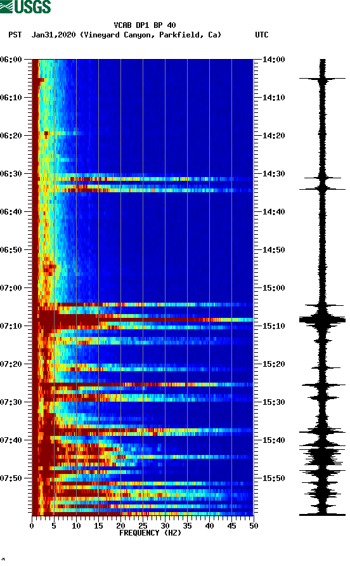
Task: Select the title text 'VCAB DP1 BP 40'
Action: click(x=145, y=25)
